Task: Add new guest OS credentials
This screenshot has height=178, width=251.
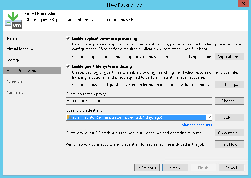Action: pyautogui.click(x=229, y=117)
